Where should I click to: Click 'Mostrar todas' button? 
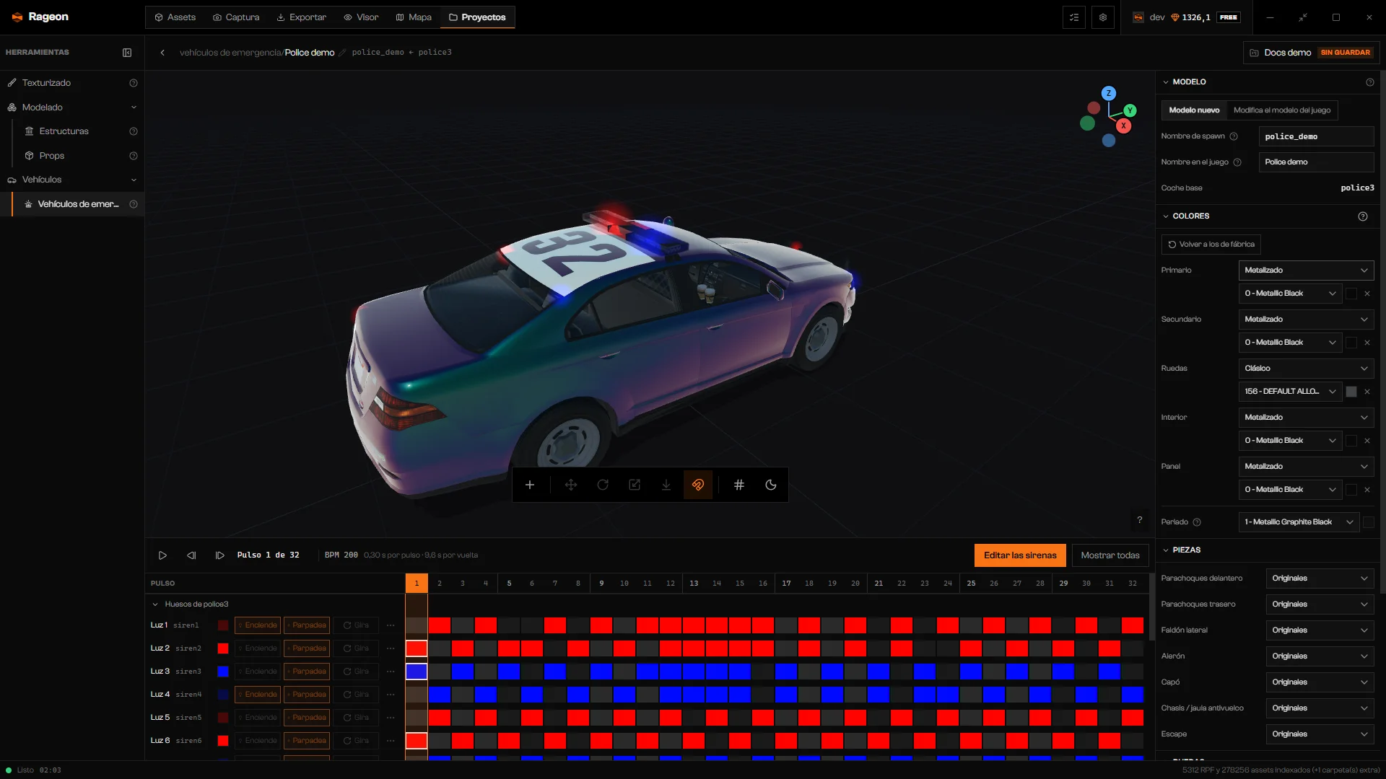tap(1110, 555)
